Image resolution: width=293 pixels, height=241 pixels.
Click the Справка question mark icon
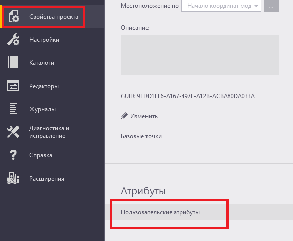[x=13, y=155]
